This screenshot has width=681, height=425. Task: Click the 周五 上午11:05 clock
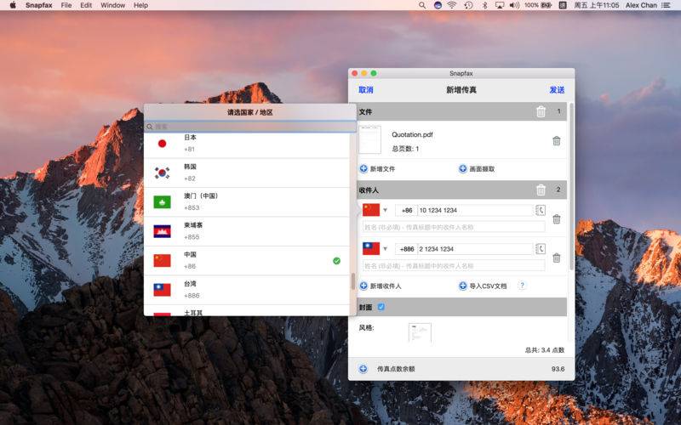click(597, 5)
